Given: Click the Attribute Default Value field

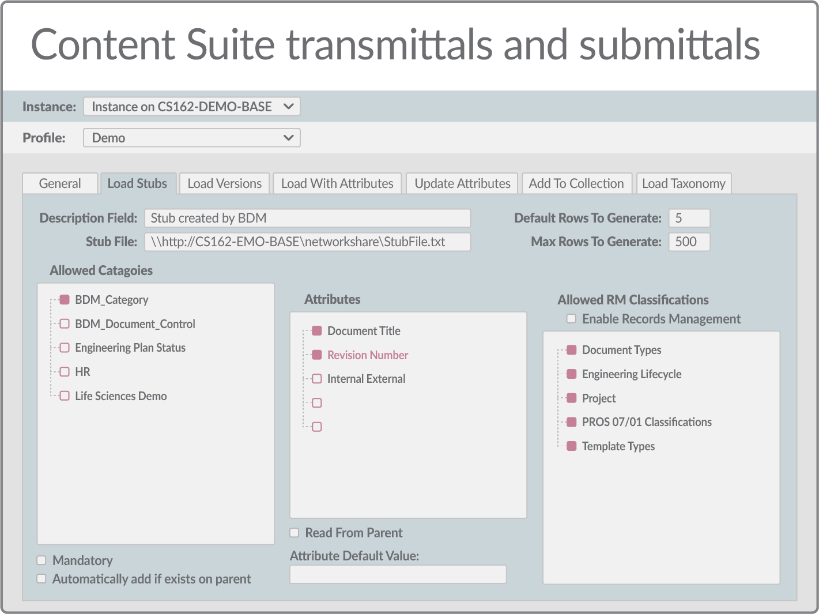Looking at the screenshot, I should pos(398,574).
